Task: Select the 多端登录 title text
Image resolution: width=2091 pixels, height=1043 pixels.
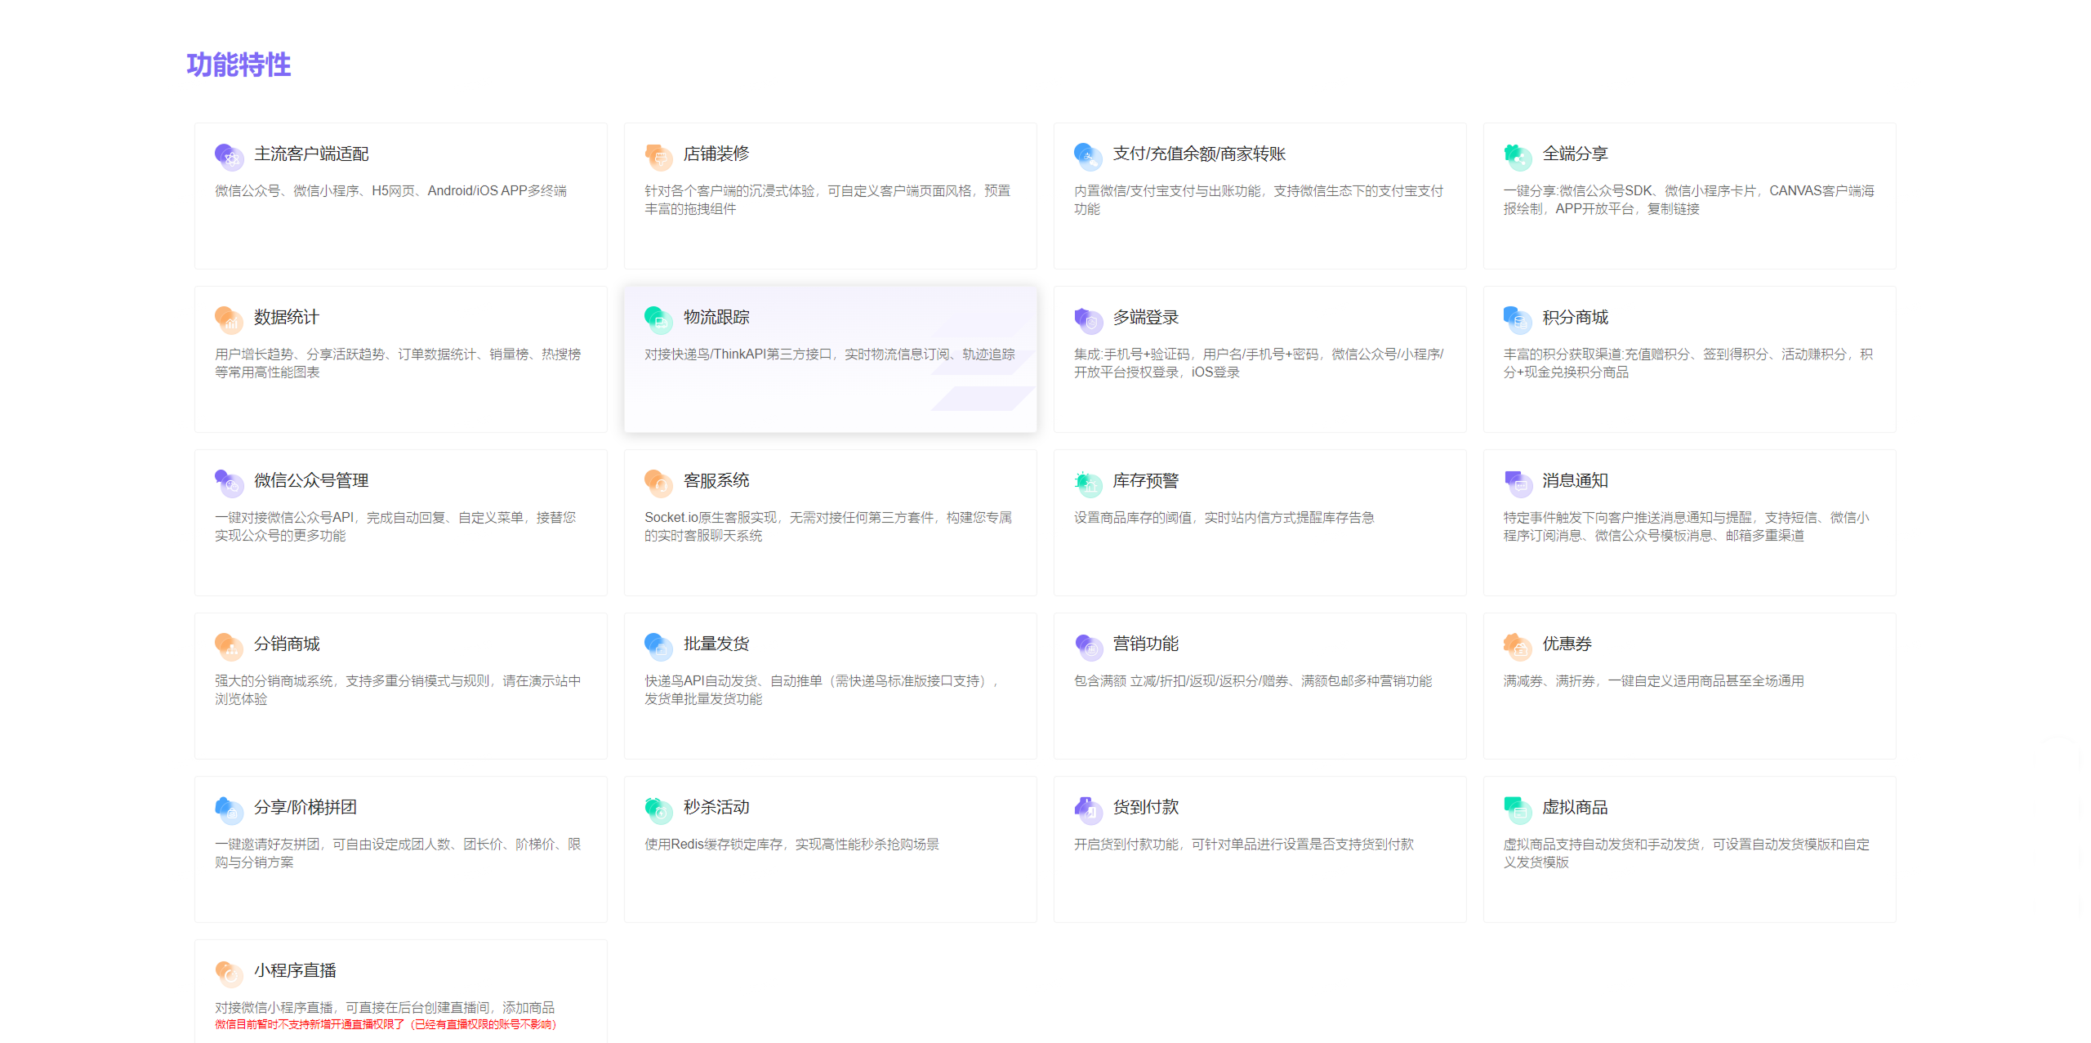Action: pyautogui.click(x=1146, y=317)
